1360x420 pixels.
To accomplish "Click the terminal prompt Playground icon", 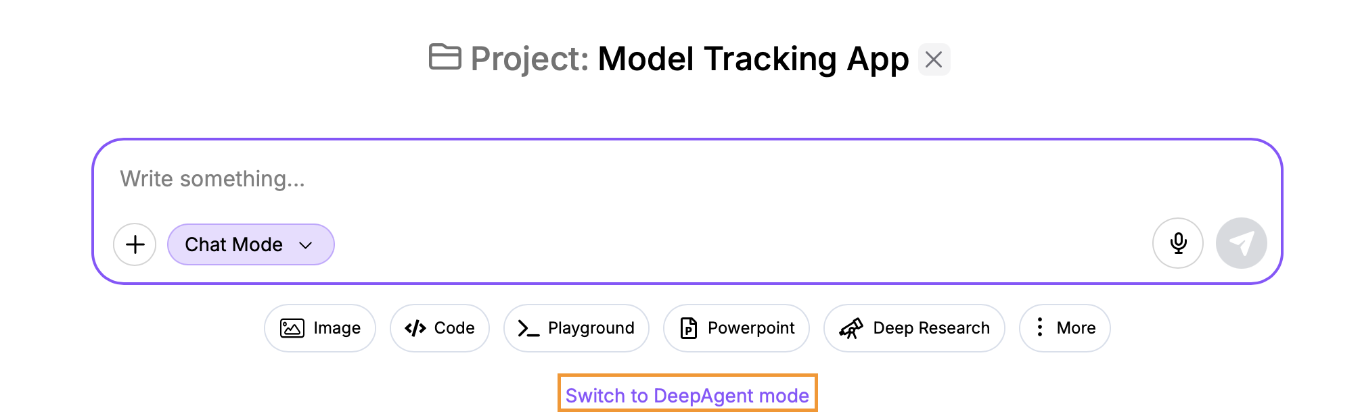I will 528,328.
